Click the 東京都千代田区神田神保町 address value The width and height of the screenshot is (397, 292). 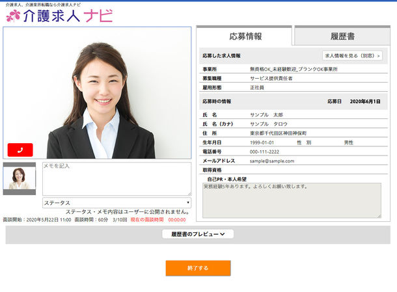[x=282, y=133]
